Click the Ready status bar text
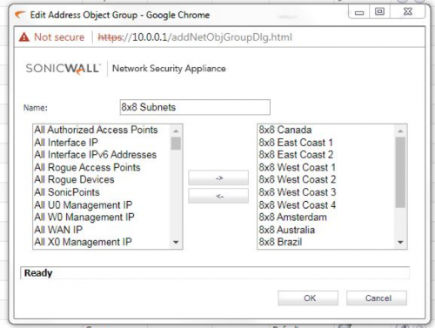 (38, 273)
